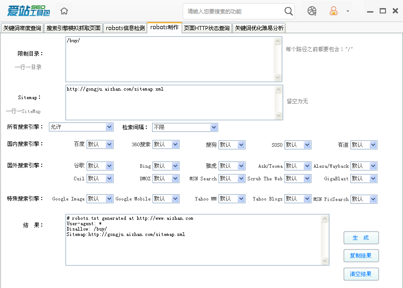Screen dimensions: 403x288
Task: Maximize the application window
Action: [383, 11]
